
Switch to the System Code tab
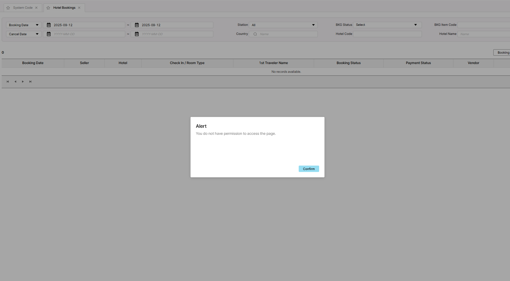23,8
